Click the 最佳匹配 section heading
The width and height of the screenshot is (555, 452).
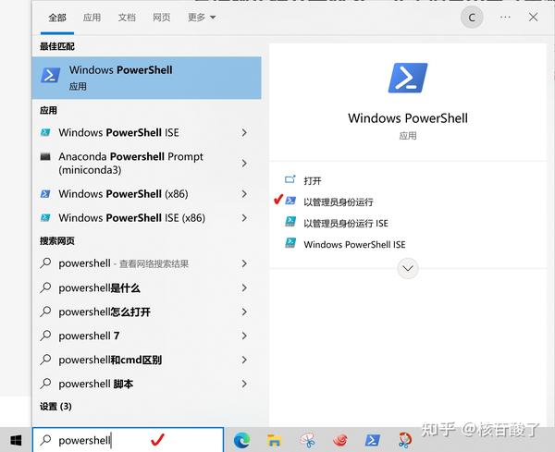point(57,46)
